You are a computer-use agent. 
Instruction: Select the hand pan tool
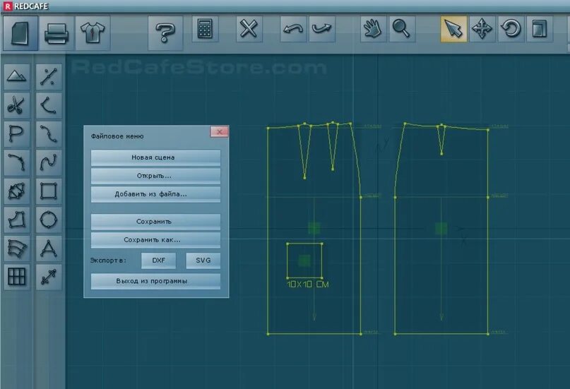[373, 29]
